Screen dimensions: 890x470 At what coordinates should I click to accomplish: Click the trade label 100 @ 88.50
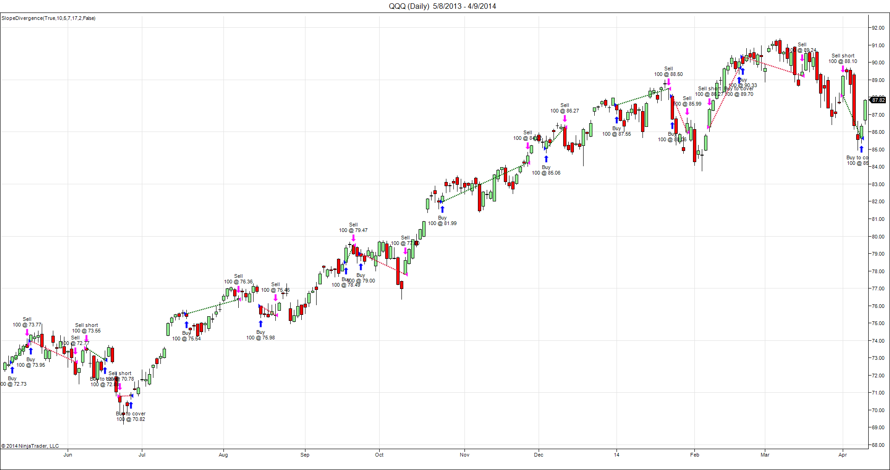pos(668,75)
